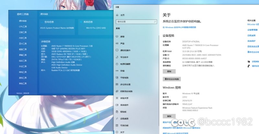
Task: Open the Home (主页) icon in Settings
Action: point(117,15)
